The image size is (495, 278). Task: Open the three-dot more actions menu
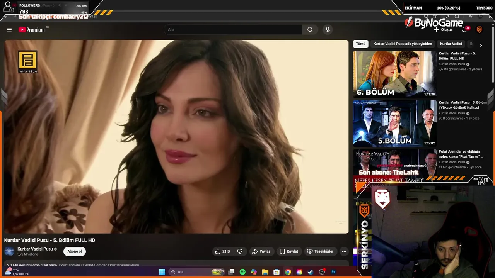click(344, 251)
